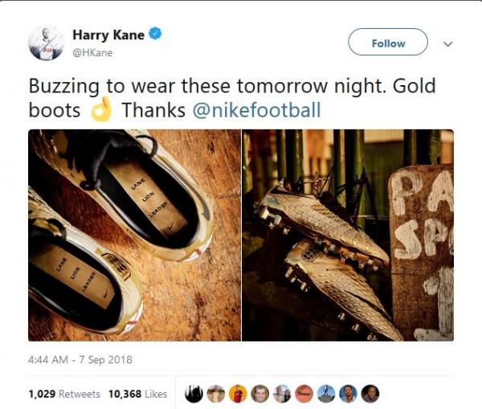Click the orange circle liker avatar

point(304,394)
